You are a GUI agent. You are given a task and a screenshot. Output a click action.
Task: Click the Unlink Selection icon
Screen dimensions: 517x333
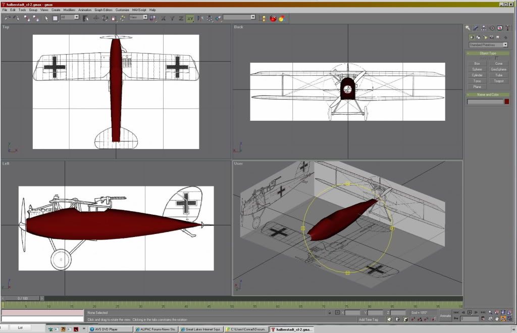[36, 19]
